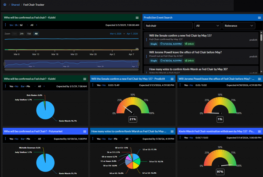Open hamburger menu of Prediction Event Search
This screenshot has height=177, width=263.
pyautogui.click(x=259, y=17)
